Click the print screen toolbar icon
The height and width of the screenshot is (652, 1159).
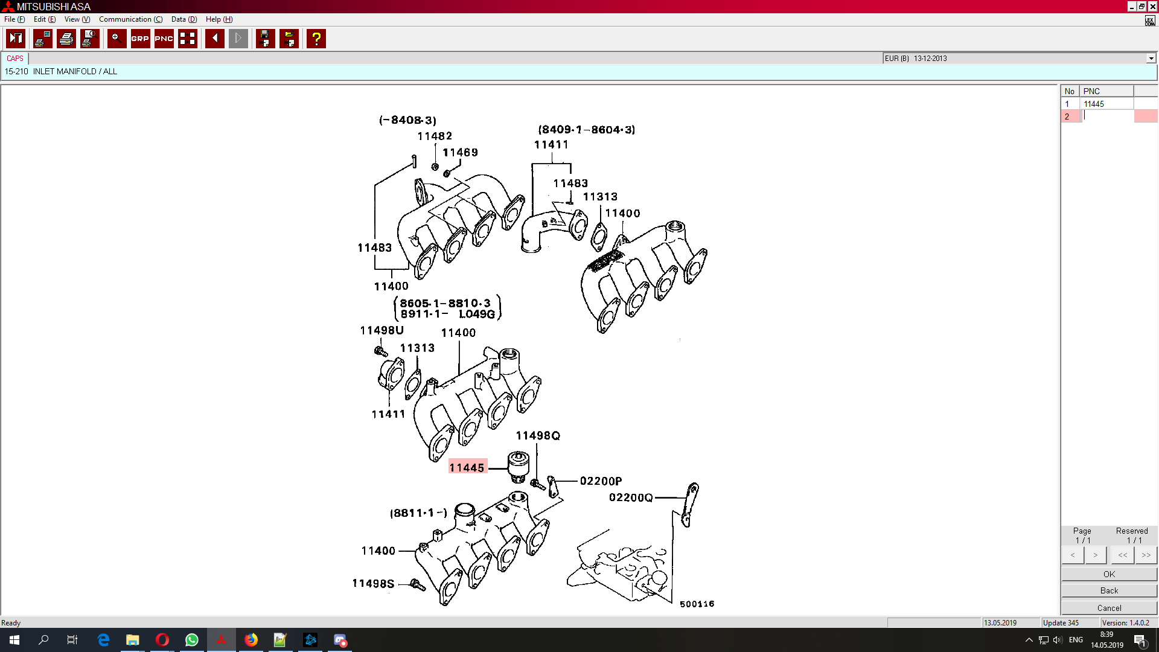[43, 39]
